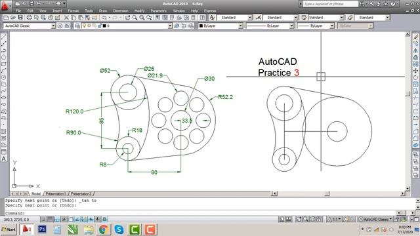Click the Pan realtime icon

click(127, 18)
